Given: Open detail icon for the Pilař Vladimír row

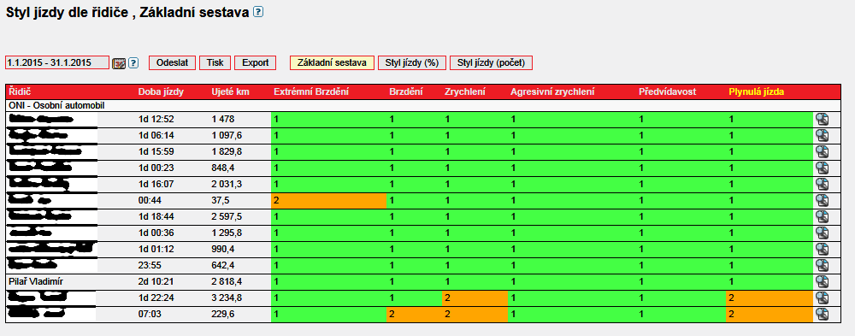Looking at the screenshot, I should pyautogui.click(x=822, y=282).
